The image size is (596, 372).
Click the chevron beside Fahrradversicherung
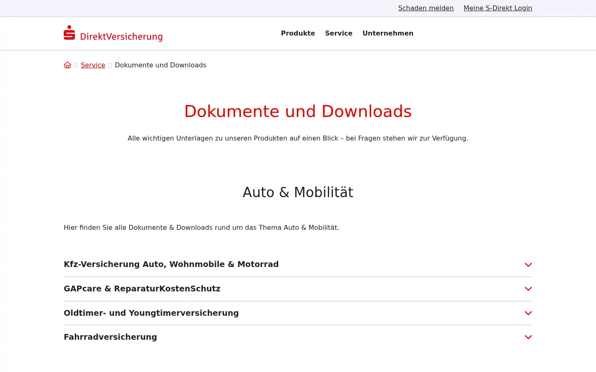528,337
